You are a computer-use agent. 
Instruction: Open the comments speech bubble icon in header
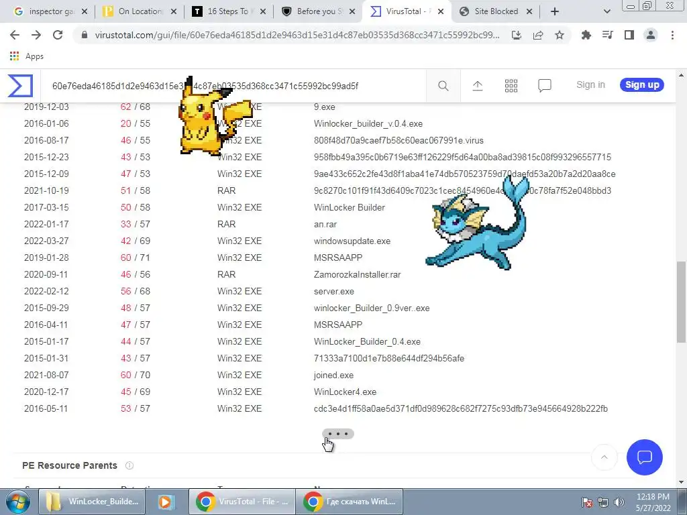(x=544, y=85)
